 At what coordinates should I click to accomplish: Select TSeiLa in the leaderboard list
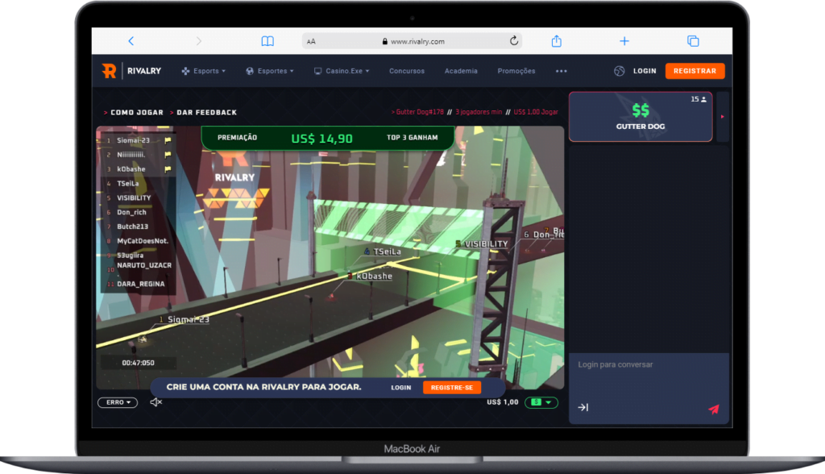(x=128, y=184)
